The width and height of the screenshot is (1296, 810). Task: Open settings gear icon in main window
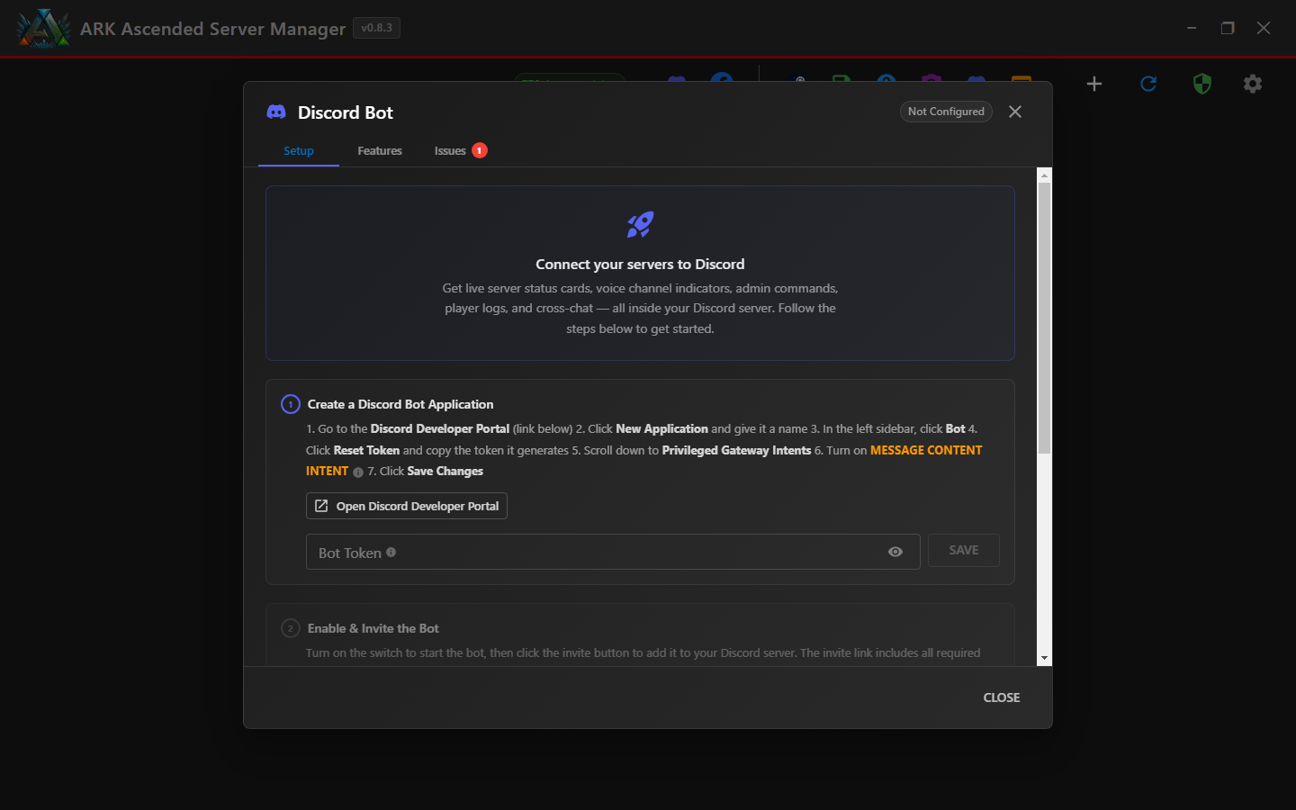(x=1253, y=84)
